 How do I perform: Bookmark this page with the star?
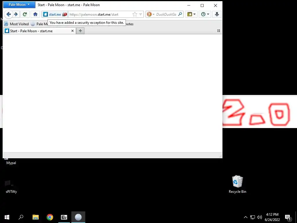[135, 15]
